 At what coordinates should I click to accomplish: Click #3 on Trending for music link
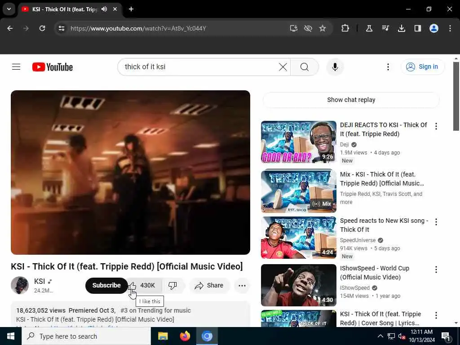tap(155, 310)
